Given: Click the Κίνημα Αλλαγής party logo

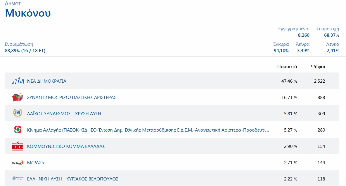Looking at the screenshot, I should [18, 130].
